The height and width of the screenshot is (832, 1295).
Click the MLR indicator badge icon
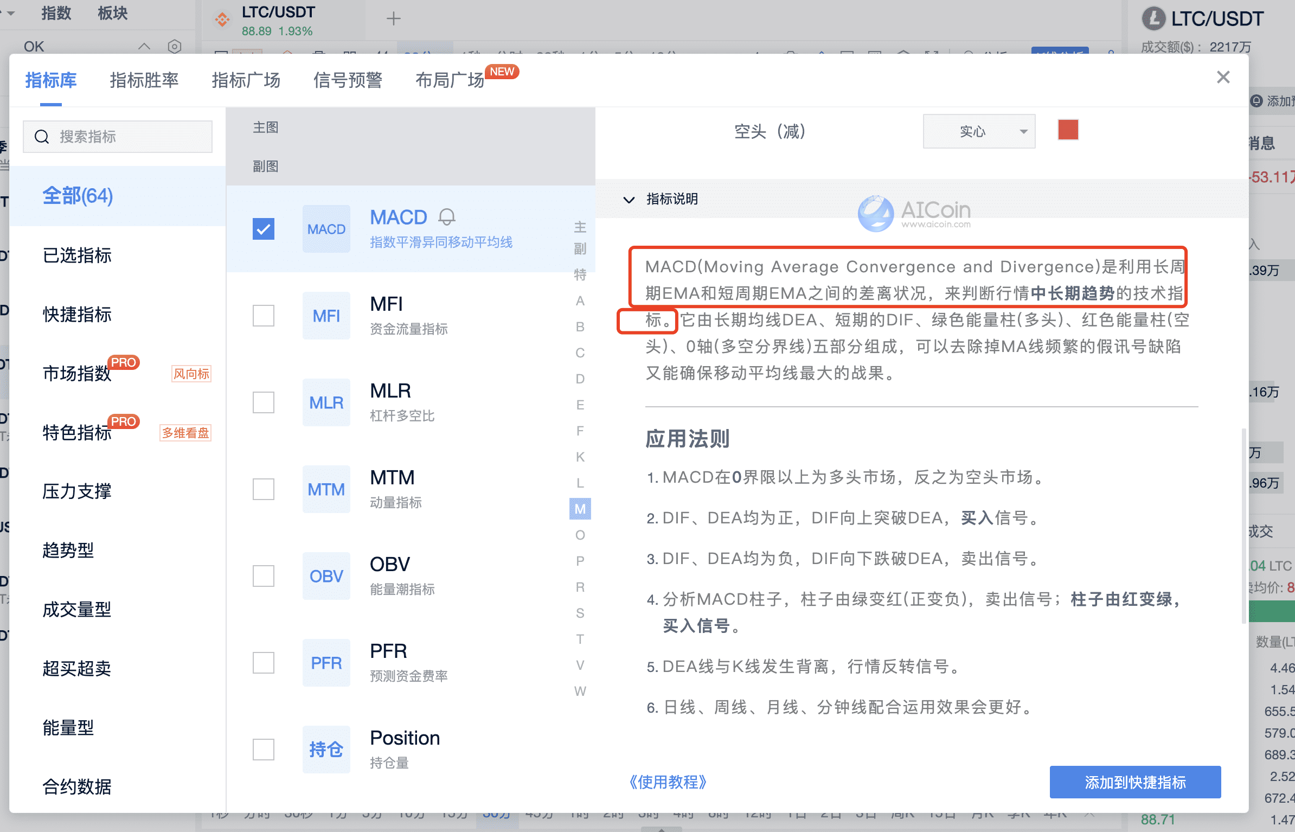pyautogui.click(x=326, y=402)
